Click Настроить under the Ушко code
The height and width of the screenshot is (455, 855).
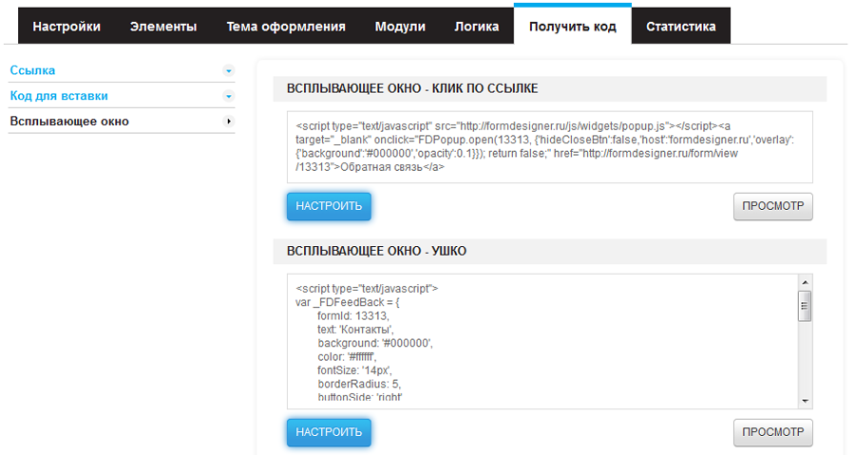click(329, 432)
